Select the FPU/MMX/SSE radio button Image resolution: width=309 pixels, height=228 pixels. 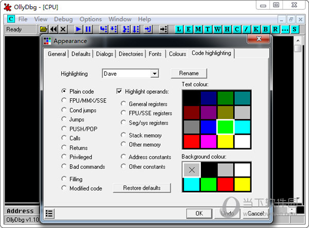click(x=64, y=100)
